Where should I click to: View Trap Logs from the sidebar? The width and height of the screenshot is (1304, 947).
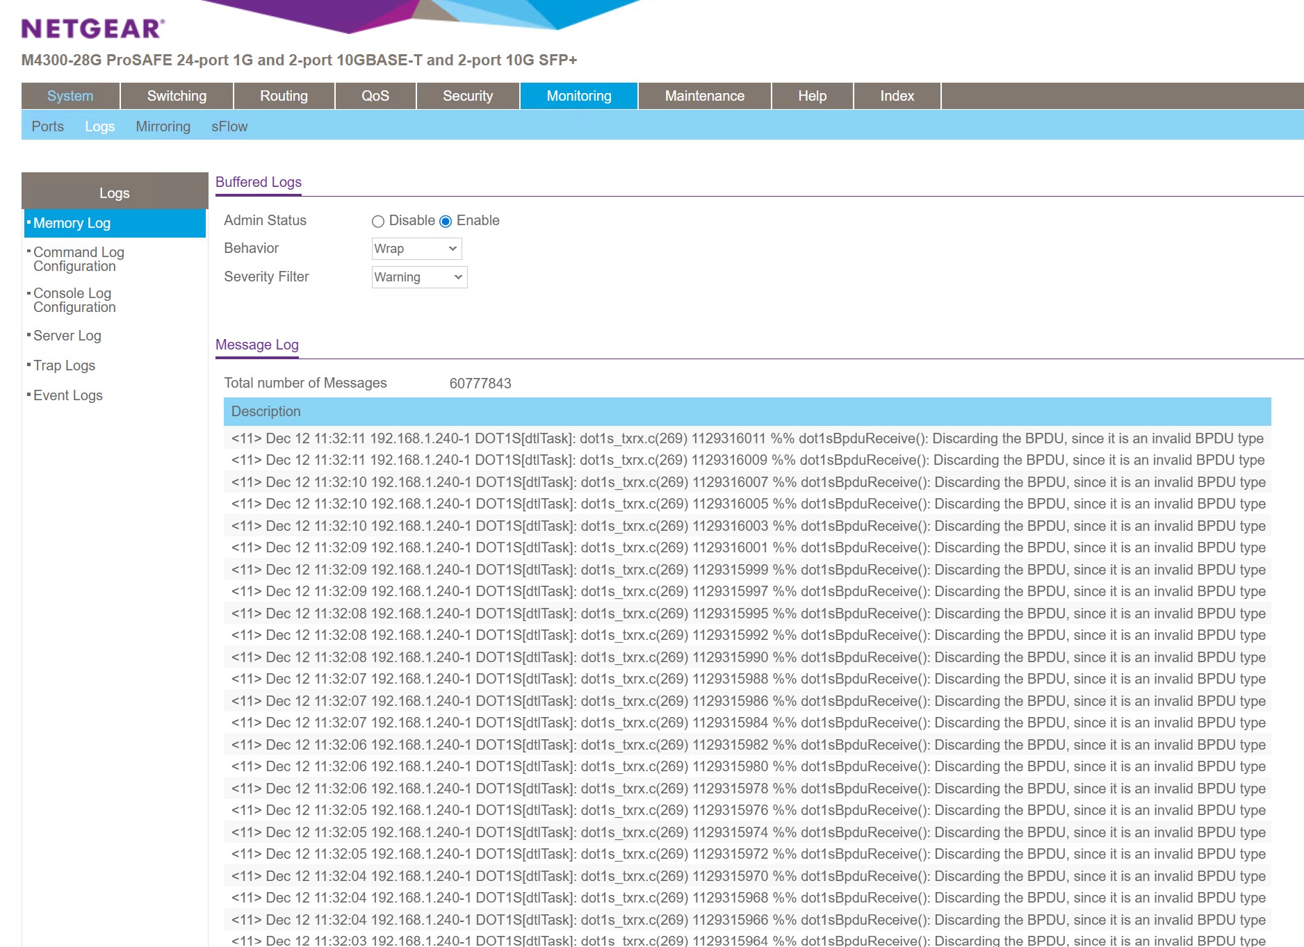pos(65,365)
